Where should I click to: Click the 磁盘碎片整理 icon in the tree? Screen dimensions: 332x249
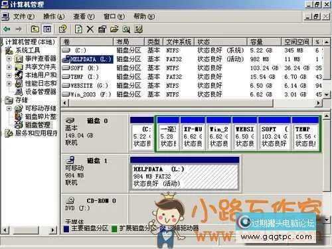[19, 116]
